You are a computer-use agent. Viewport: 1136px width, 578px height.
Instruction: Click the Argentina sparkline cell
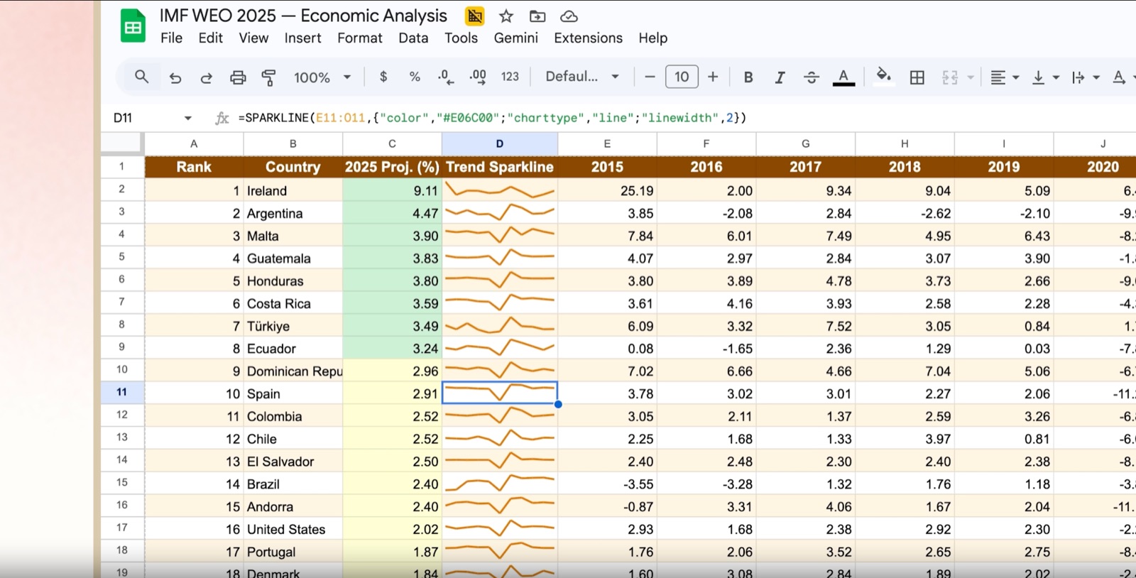(499, 213)
